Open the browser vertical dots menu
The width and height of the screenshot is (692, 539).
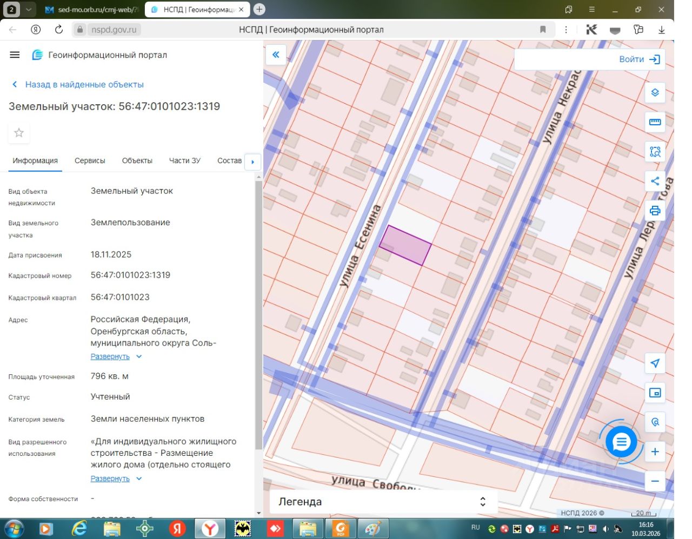point(566,30)
